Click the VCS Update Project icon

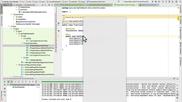click(163, 2)
